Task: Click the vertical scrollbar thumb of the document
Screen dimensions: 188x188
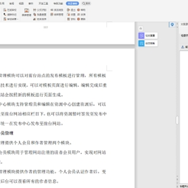Action: point(177,120)
